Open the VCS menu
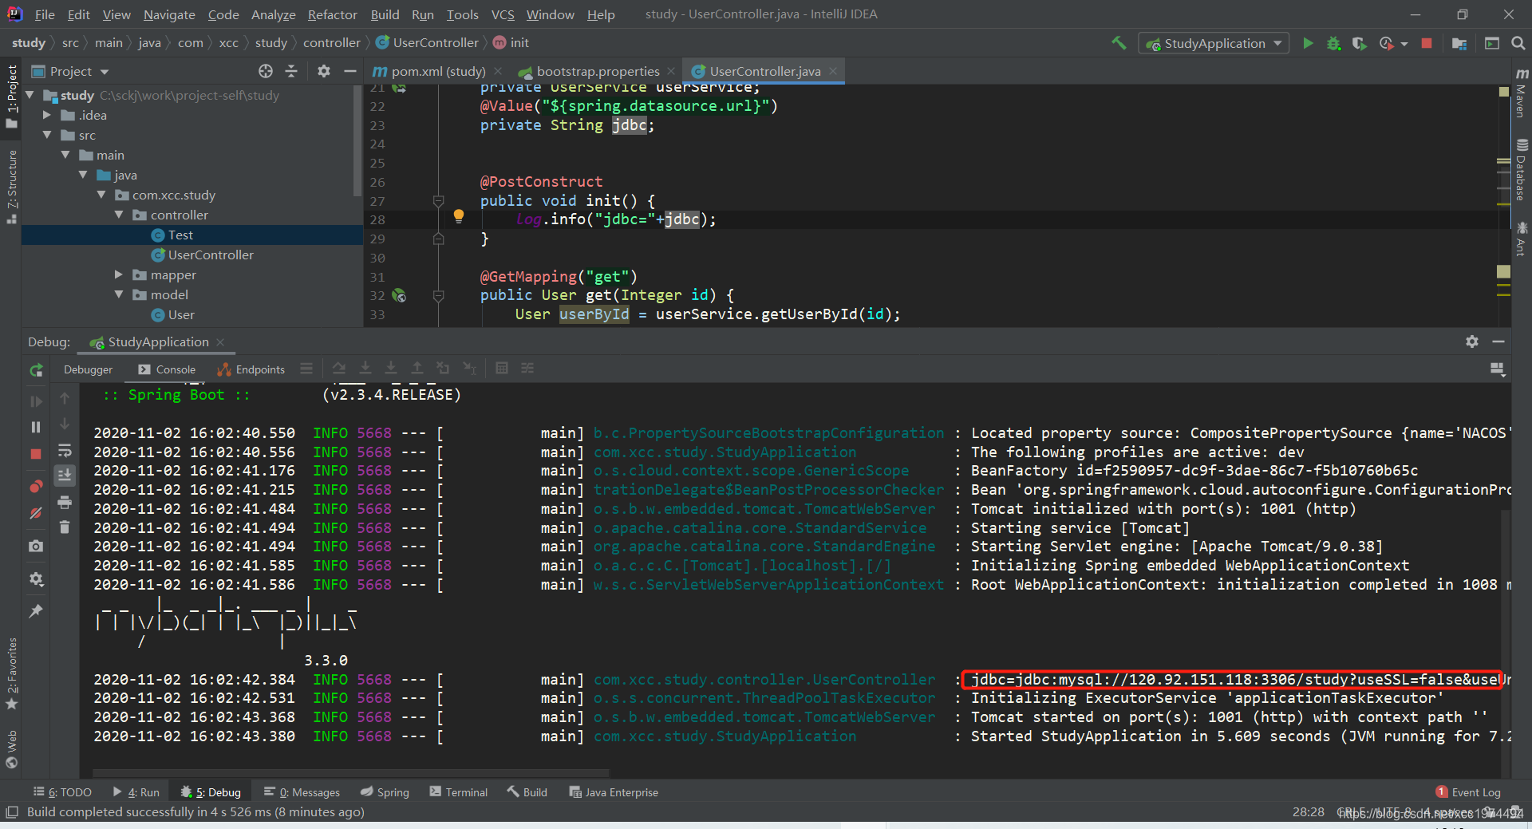1532x829 pixels. (503, 14)
